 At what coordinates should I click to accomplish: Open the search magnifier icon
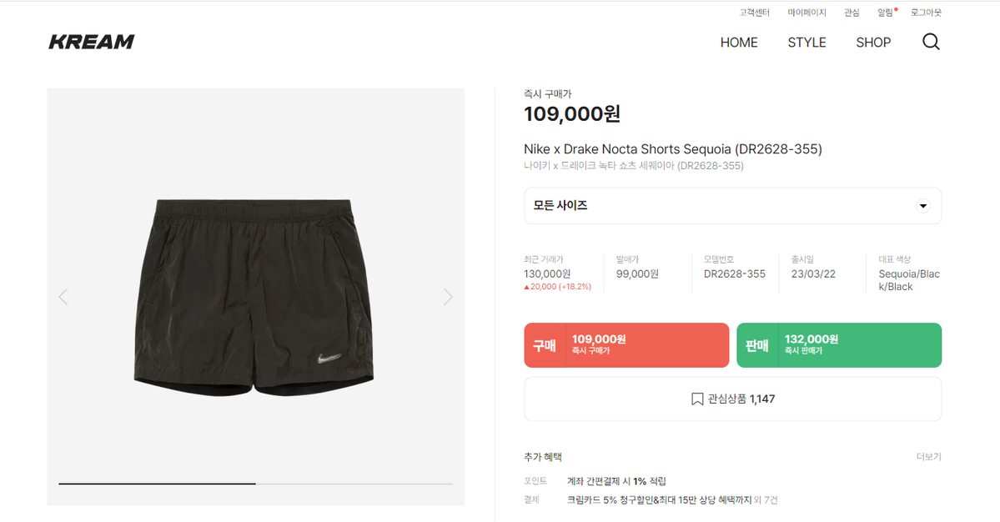tap(931, 42)
